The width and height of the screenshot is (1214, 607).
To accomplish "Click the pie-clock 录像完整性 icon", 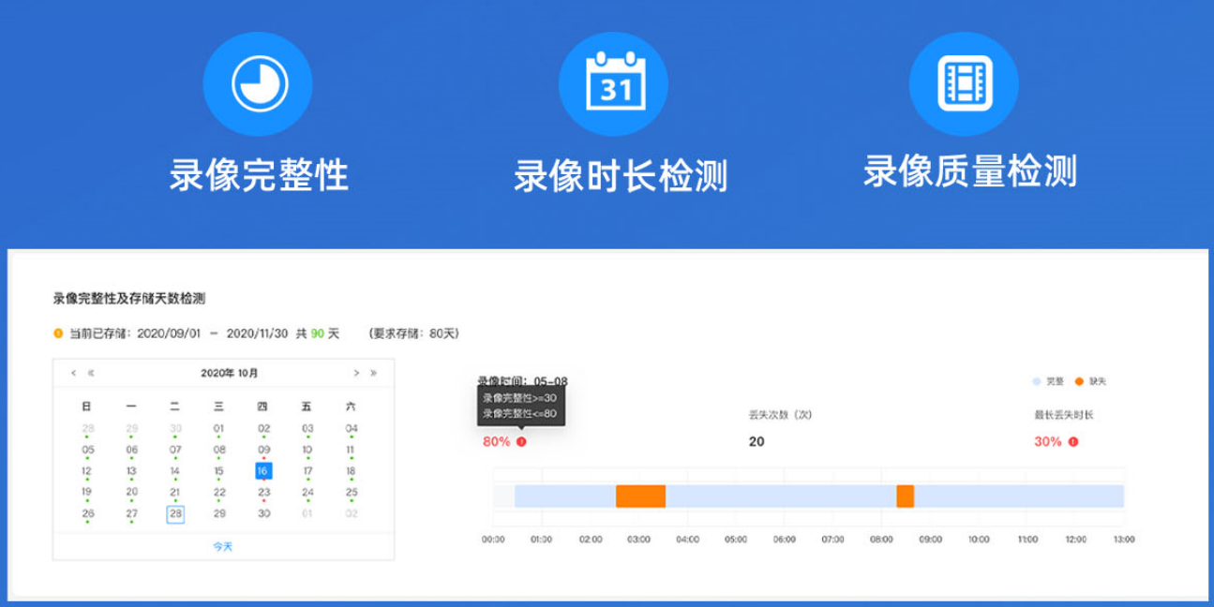I will [x=259, y=82].
